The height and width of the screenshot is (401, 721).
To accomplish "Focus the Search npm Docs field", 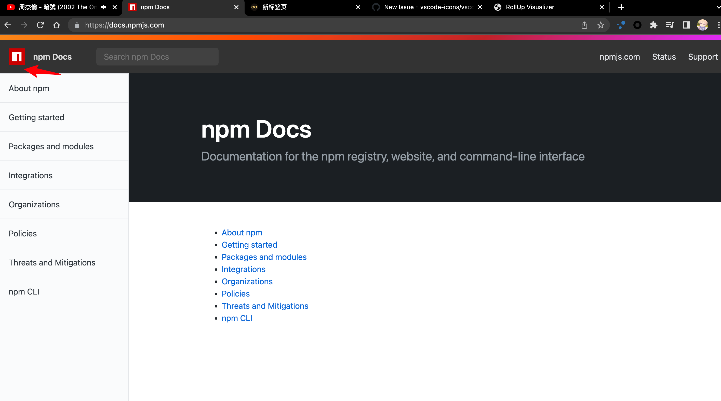I will pos(157,57).
